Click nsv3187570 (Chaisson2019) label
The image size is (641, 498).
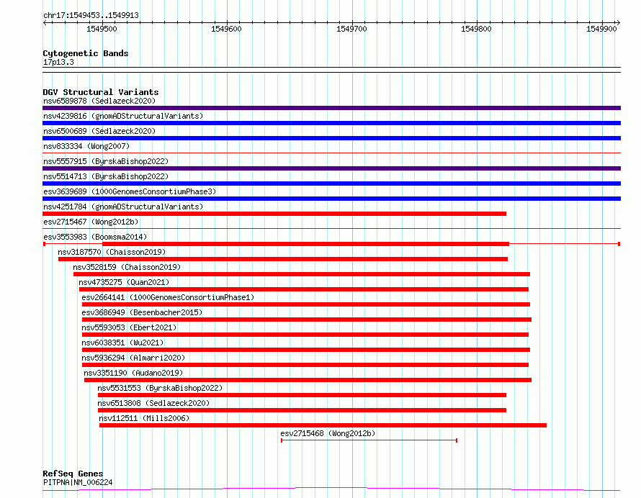112,252
